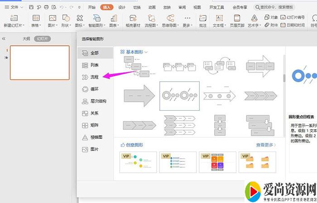Select the 艺术字 word art icon

255,19
